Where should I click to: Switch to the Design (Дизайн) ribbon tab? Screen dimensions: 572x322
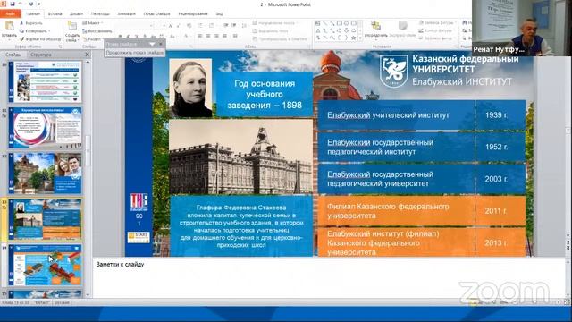coord(76,14)
